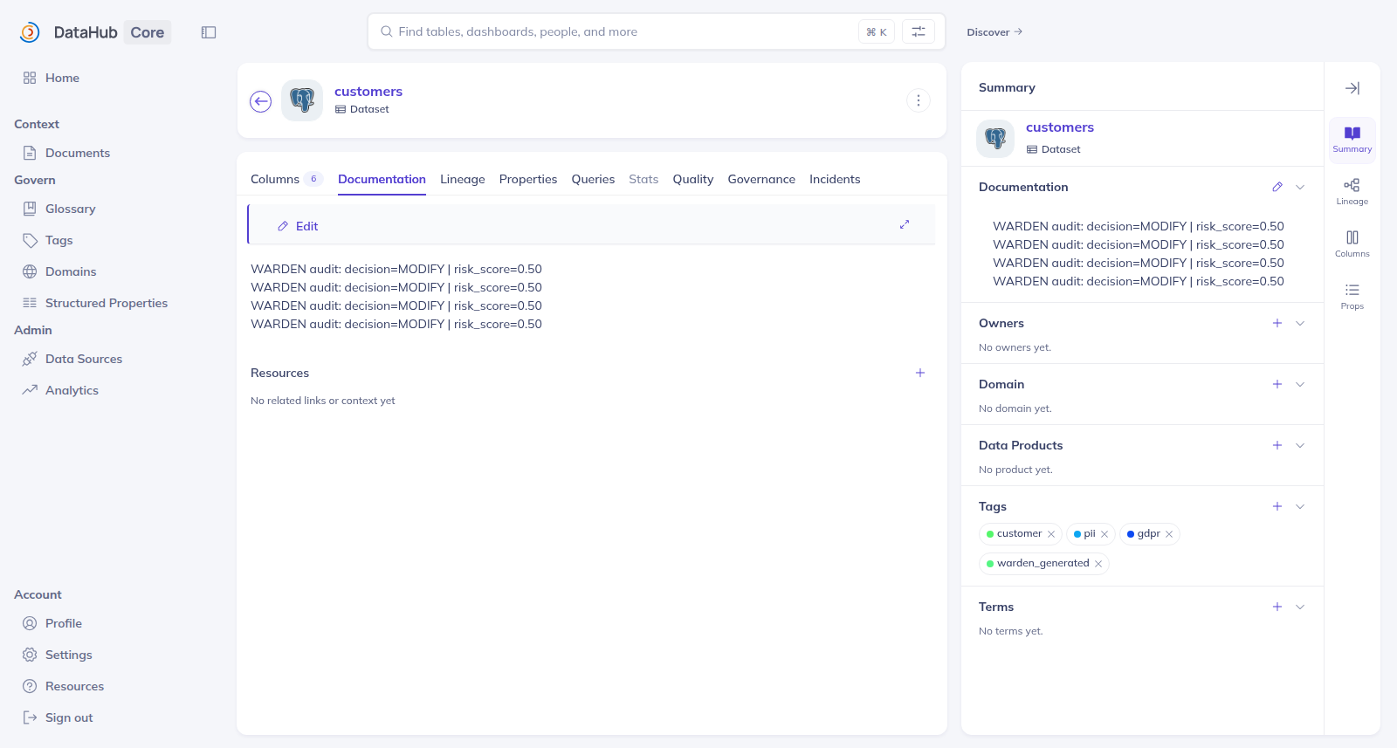Open Profile in Account section
The image size is (1397, 748).
point(64,623)
